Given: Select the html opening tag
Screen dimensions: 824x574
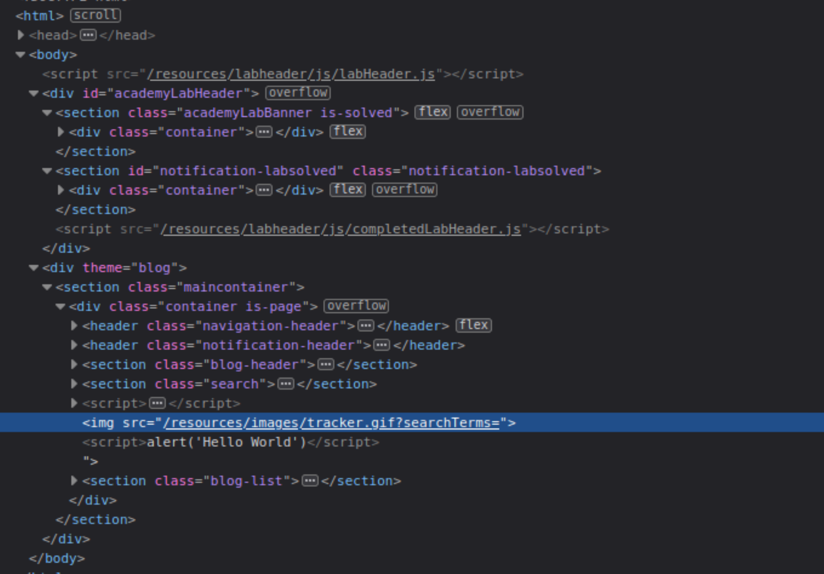Looking at the screenshot, I should click(39, 16).
